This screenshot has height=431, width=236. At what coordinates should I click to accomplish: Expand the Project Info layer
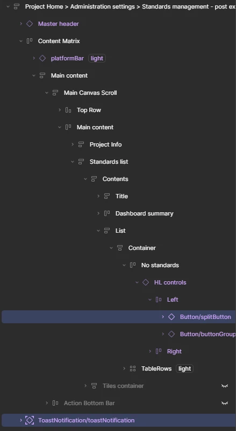pyautogui.click(x=73, y=144)
